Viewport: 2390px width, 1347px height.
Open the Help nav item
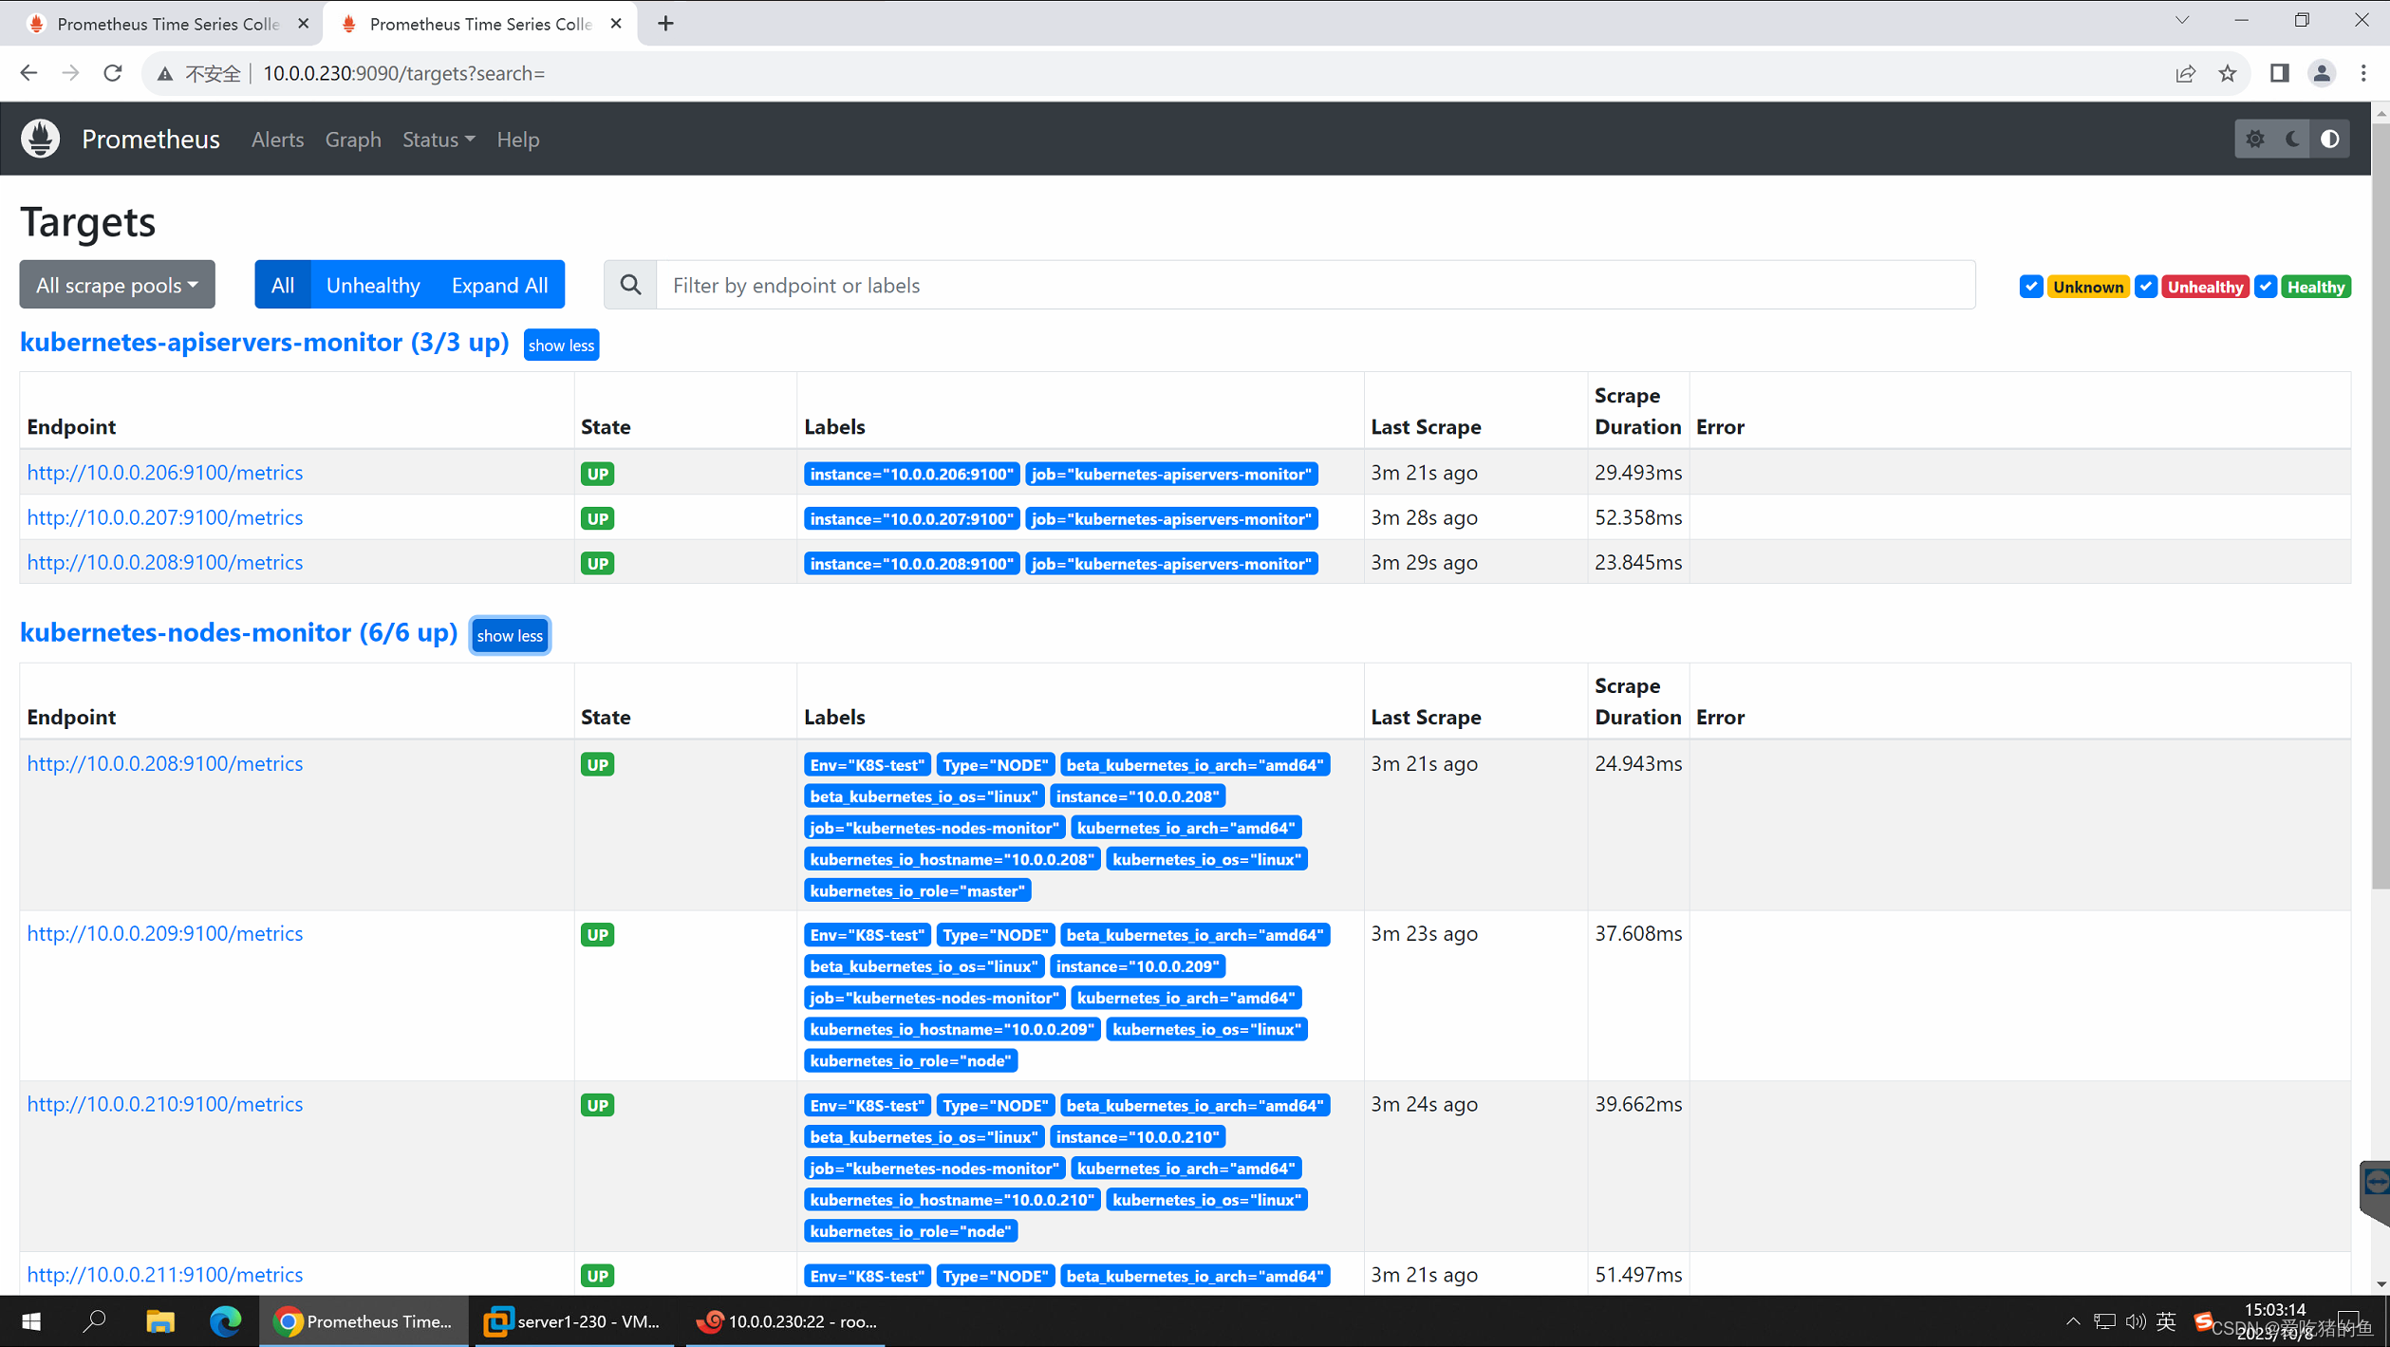tap(517, 140)
